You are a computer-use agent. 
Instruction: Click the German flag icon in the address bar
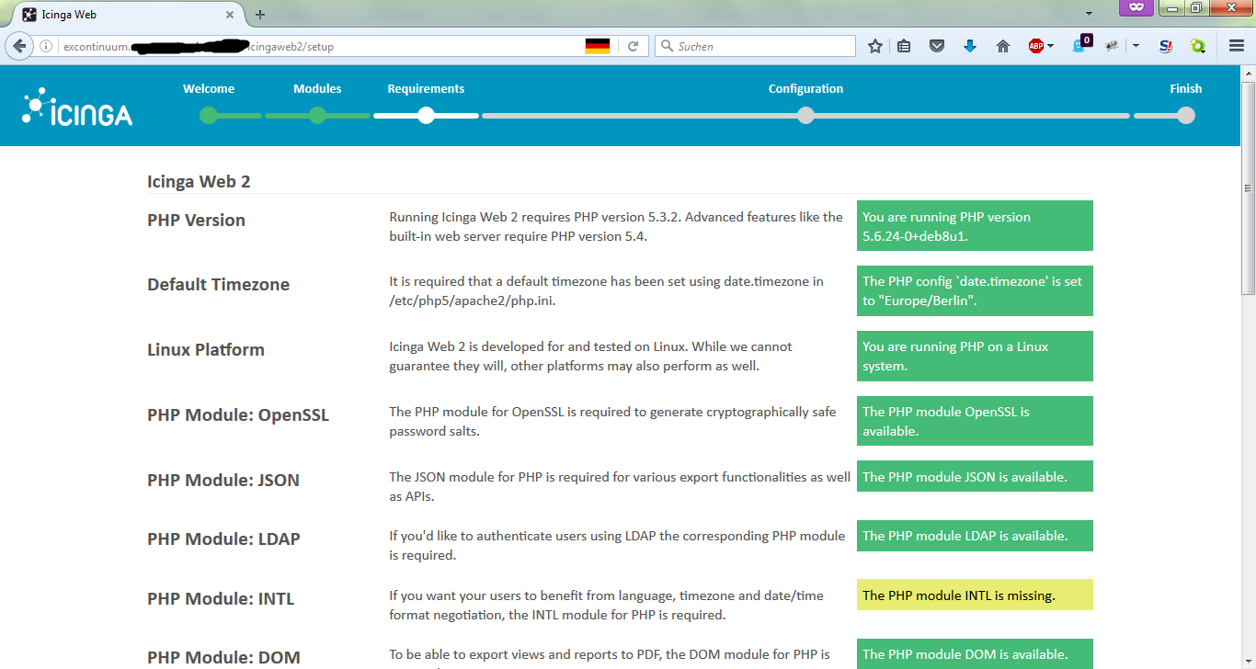tap(598, 46)
